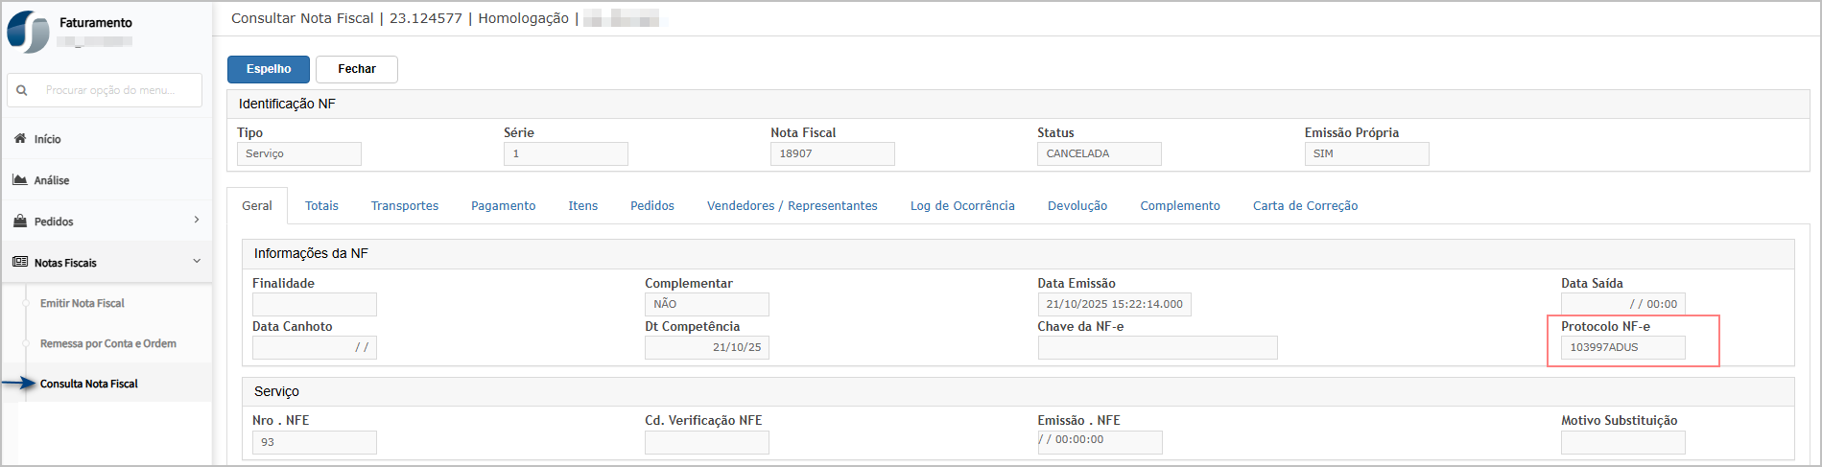Click the Pedidos briefcase icon

[x=20, y=222]
